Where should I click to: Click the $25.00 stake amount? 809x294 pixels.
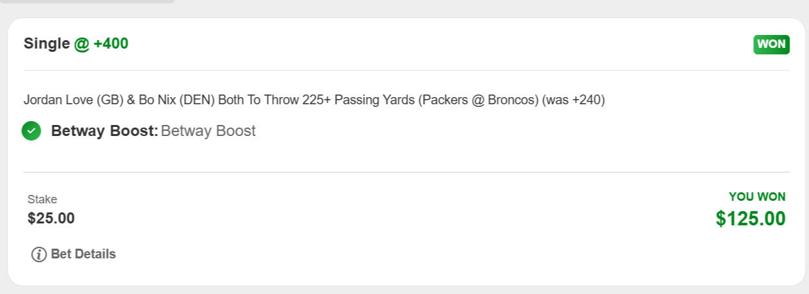[51, 219]
